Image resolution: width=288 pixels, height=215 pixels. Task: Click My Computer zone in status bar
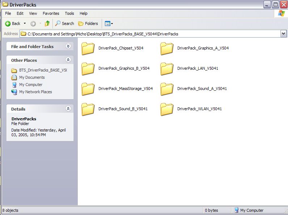[x=249, y=210]
